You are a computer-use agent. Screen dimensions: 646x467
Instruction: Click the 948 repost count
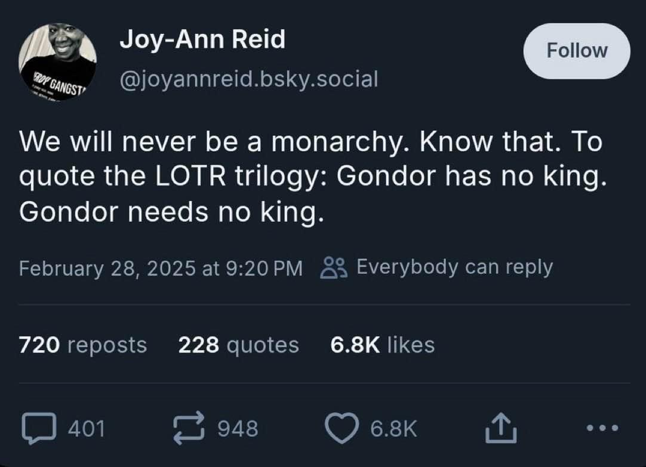(238, 428)
